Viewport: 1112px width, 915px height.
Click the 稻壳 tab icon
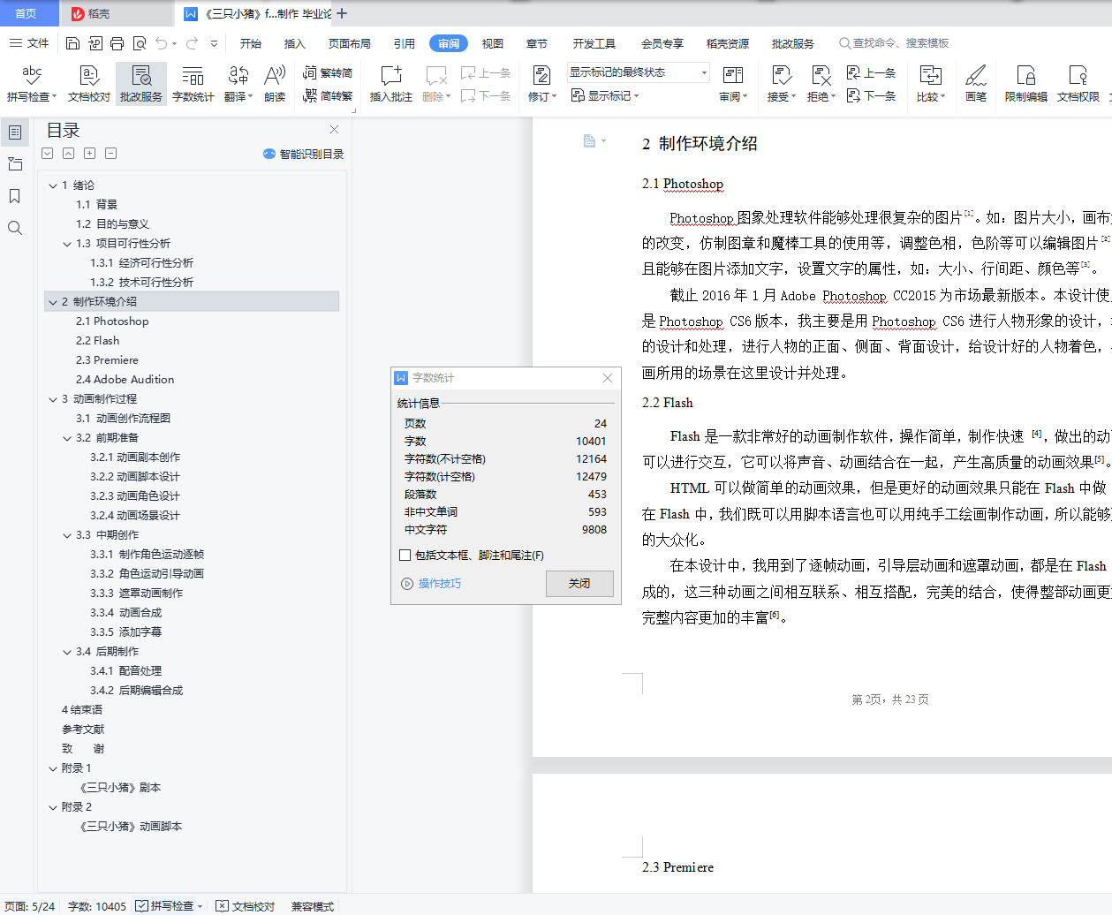tap(78, 14)
